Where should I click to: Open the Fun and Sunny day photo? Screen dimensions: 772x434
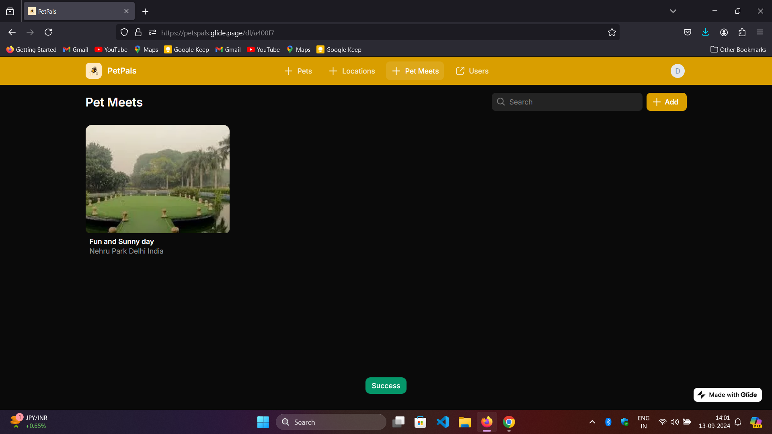(x=157, y=179)
